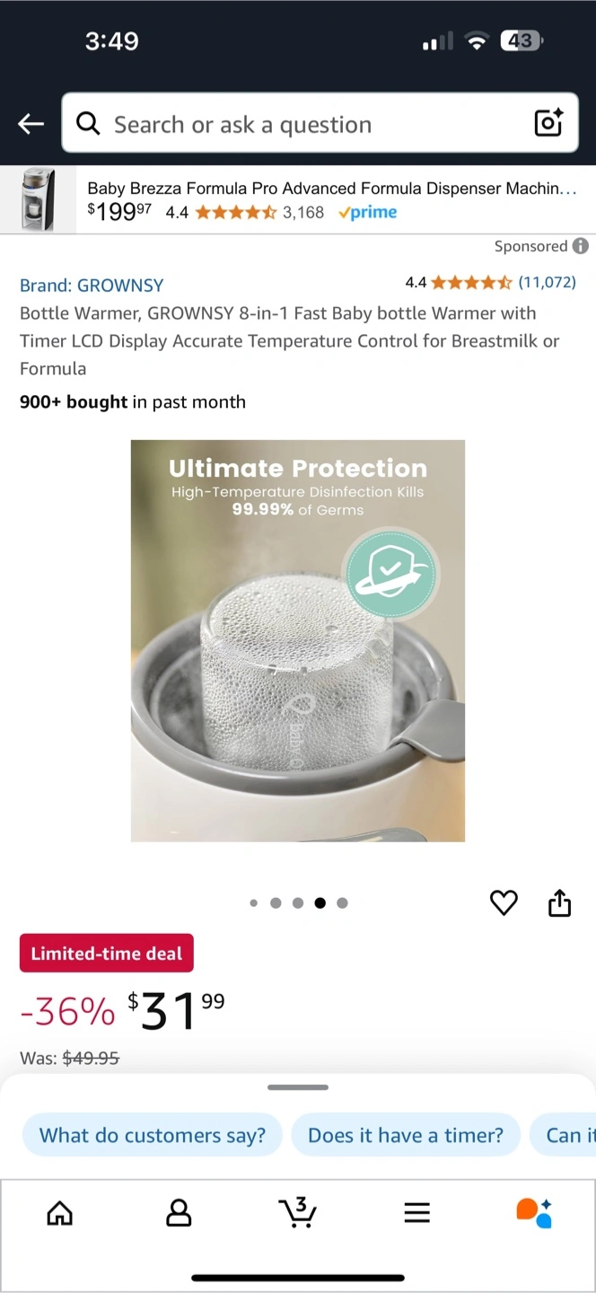Viewport: 596px width, 1293px height.
Task: Tap the magnifying glass search icon
Action: pyautogui.click(x=88, y=124)
